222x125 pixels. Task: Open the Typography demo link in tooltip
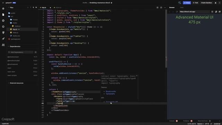(110, 94)
